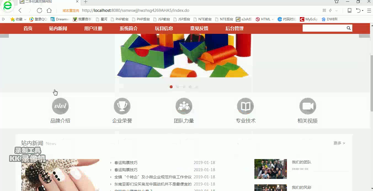This screenshot has height=191, width=373.
Task: Click the lightning speed mode icon
Action: point(330,10)
